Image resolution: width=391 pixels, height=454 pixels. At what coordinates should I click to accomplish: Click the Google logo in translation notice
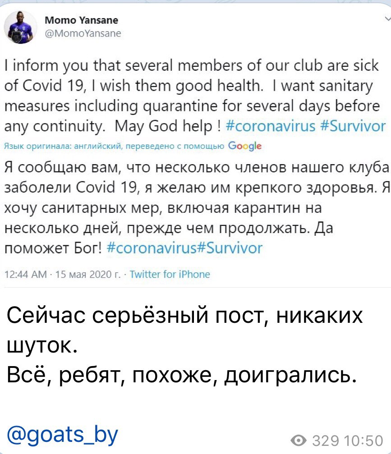point(245,145)
